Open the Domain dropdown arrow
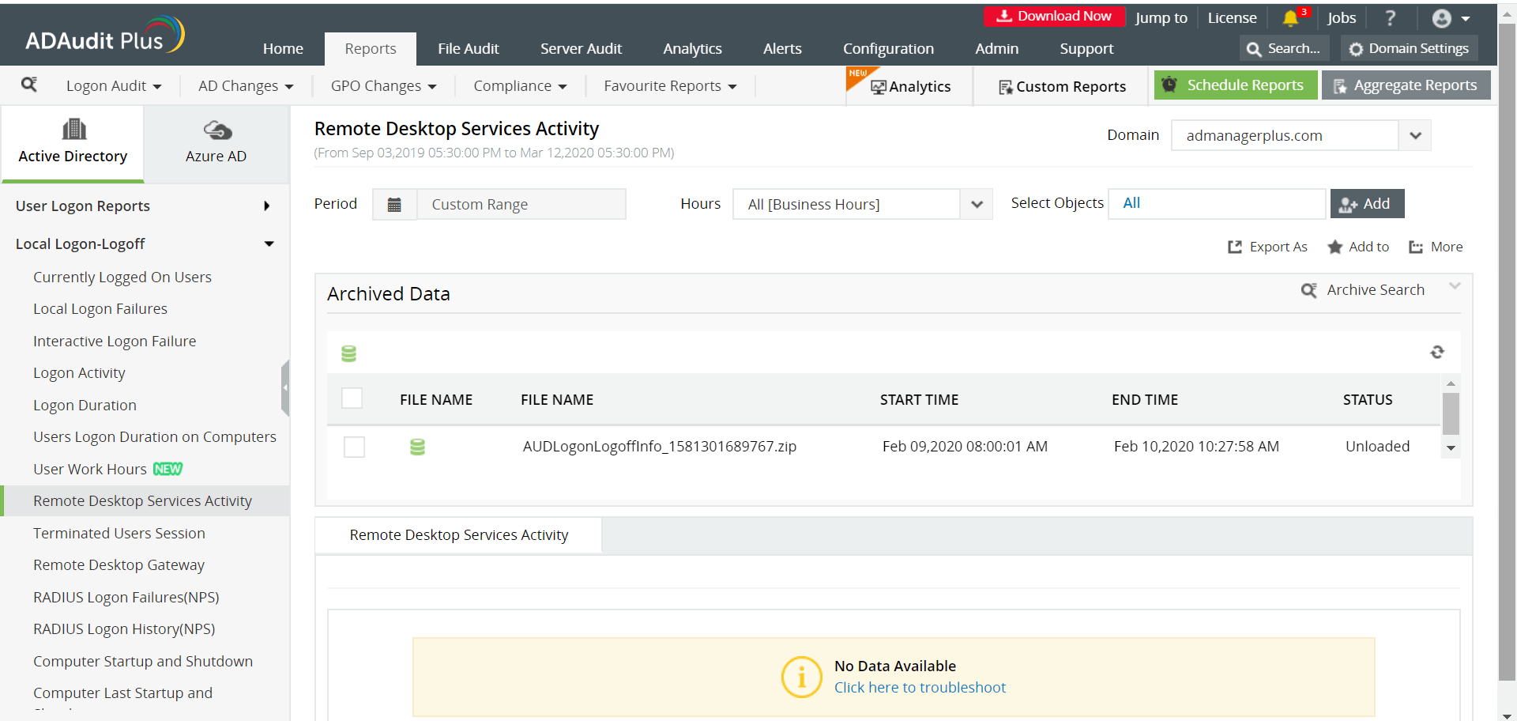The width and height of the screenshot is (1517, 721). (1415, 135)
